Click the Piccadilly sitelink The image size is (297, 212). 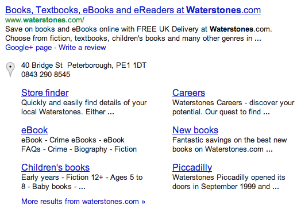tap(192, 168)
